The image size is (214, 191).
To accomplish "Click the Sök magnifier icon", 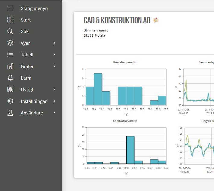I will 10,31.
